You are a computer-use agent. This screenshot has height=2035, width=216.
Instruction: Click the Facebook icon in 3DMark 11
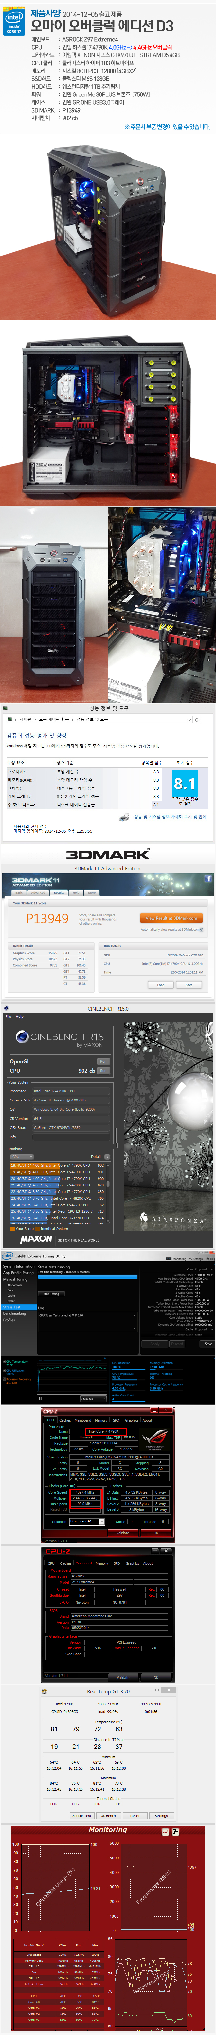(208, 878)
